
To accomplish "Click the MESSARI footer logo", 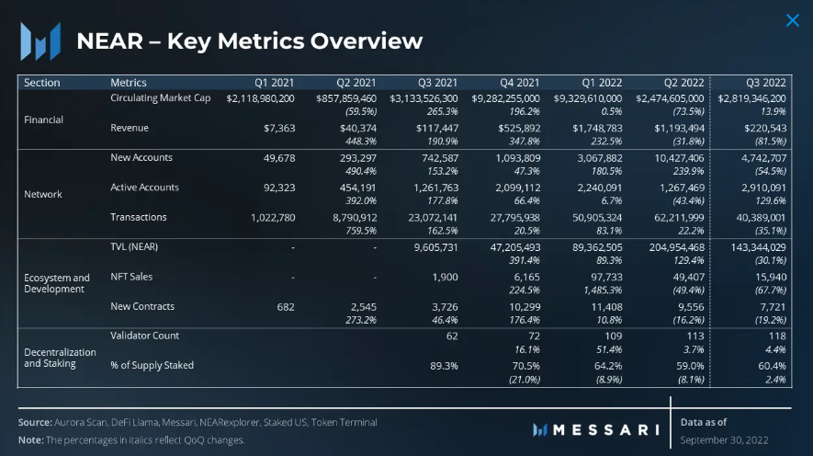I will tap(596, 429).
